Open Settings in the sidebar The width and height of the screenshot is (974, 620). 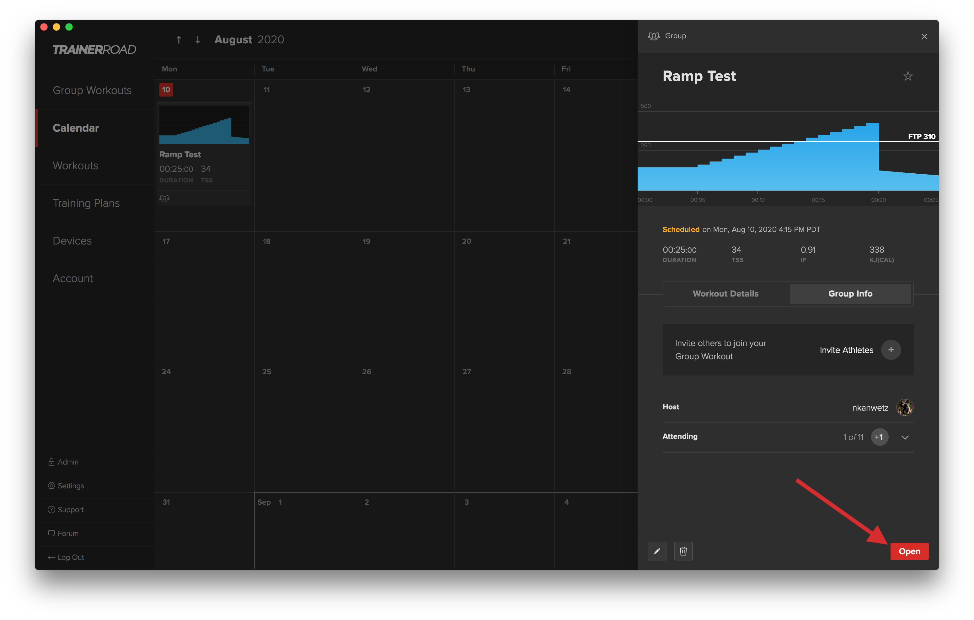pyautogui.click(x=66, y=486)
